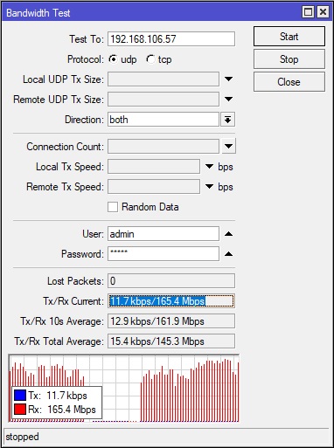Collapse the Password field arrow
Screen dimensions: 334x448
pyautogui.click(x=229, y=254)
